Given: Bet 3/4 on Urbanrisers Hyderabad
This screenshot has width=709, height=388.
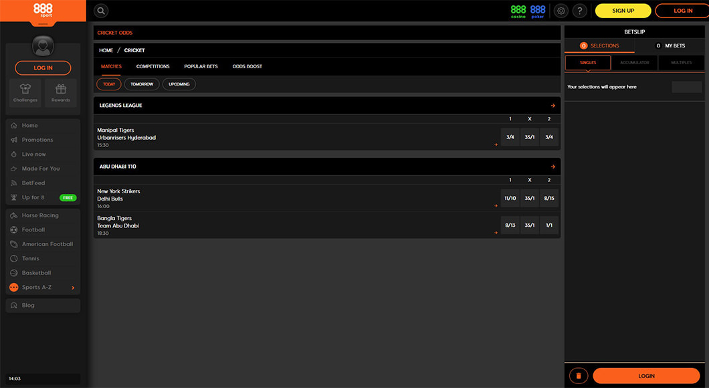Looking at the screenshot, I should (549, 137).
